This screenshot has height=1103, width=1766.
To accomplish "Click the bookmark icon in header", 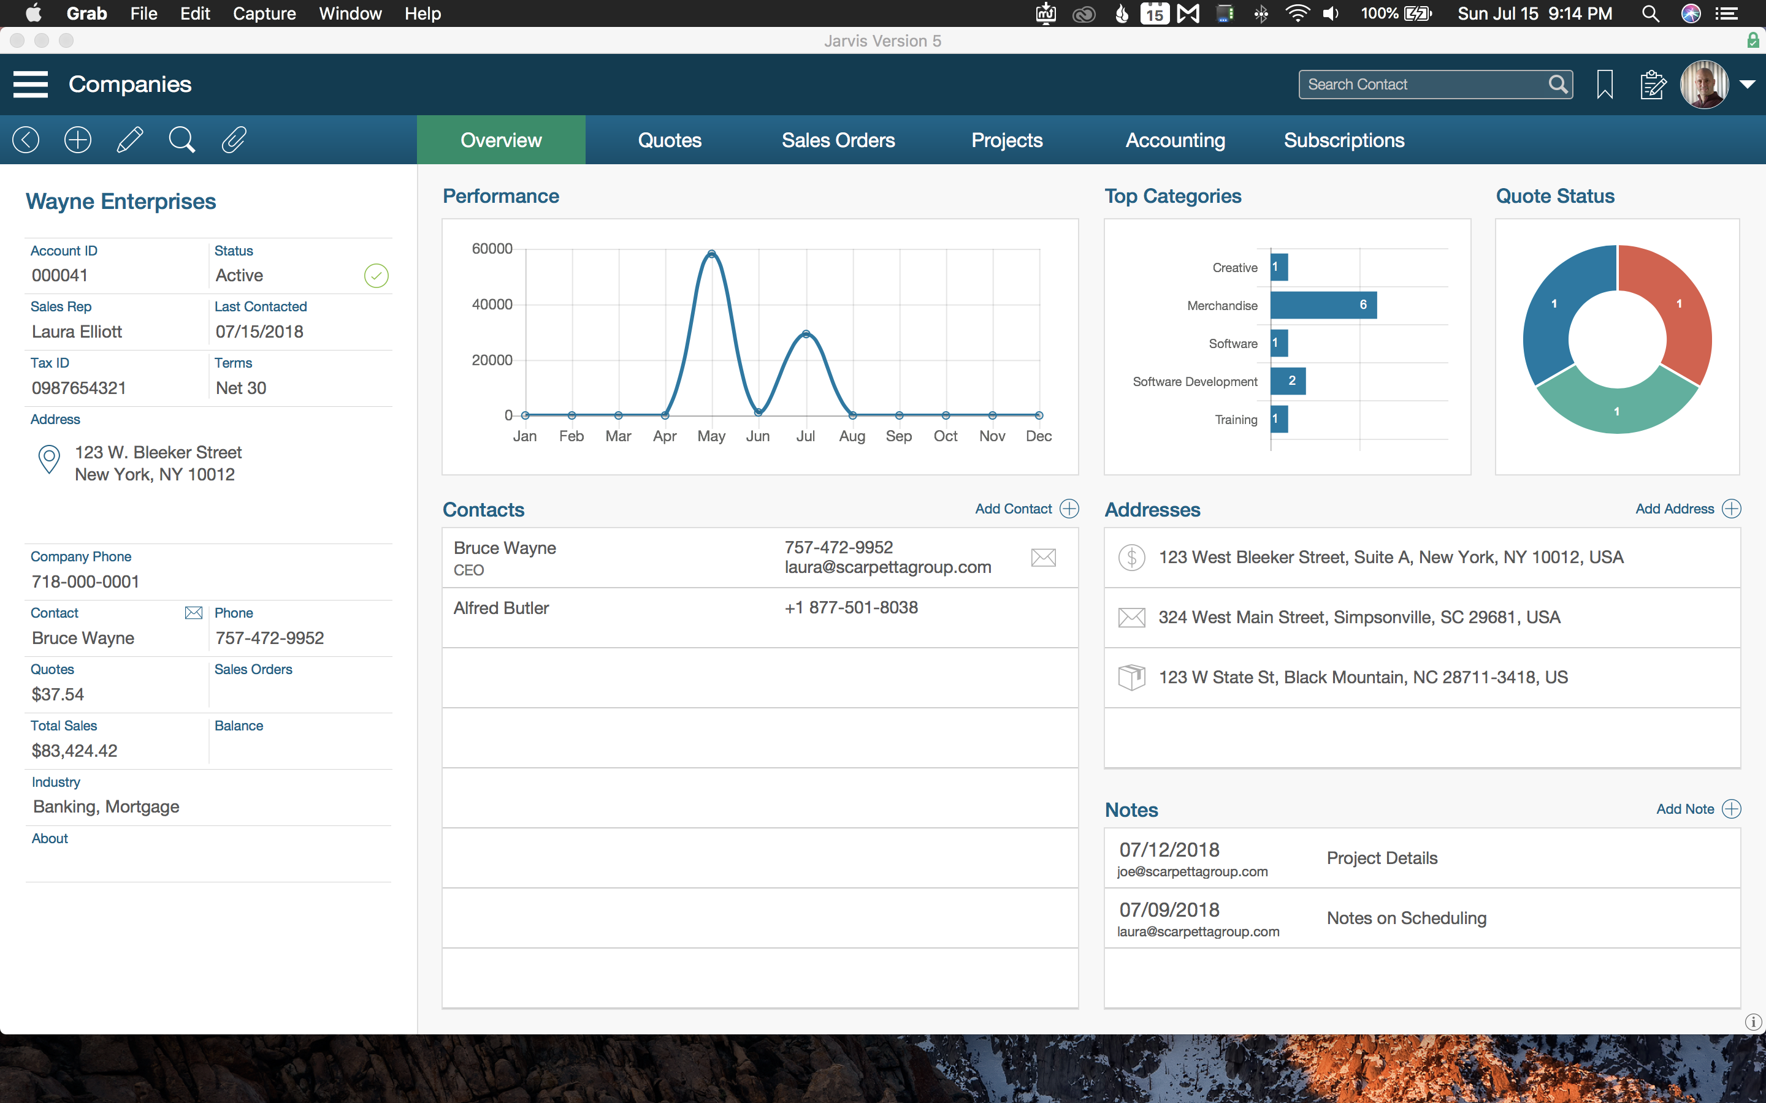I will (x=1604, y=85).
